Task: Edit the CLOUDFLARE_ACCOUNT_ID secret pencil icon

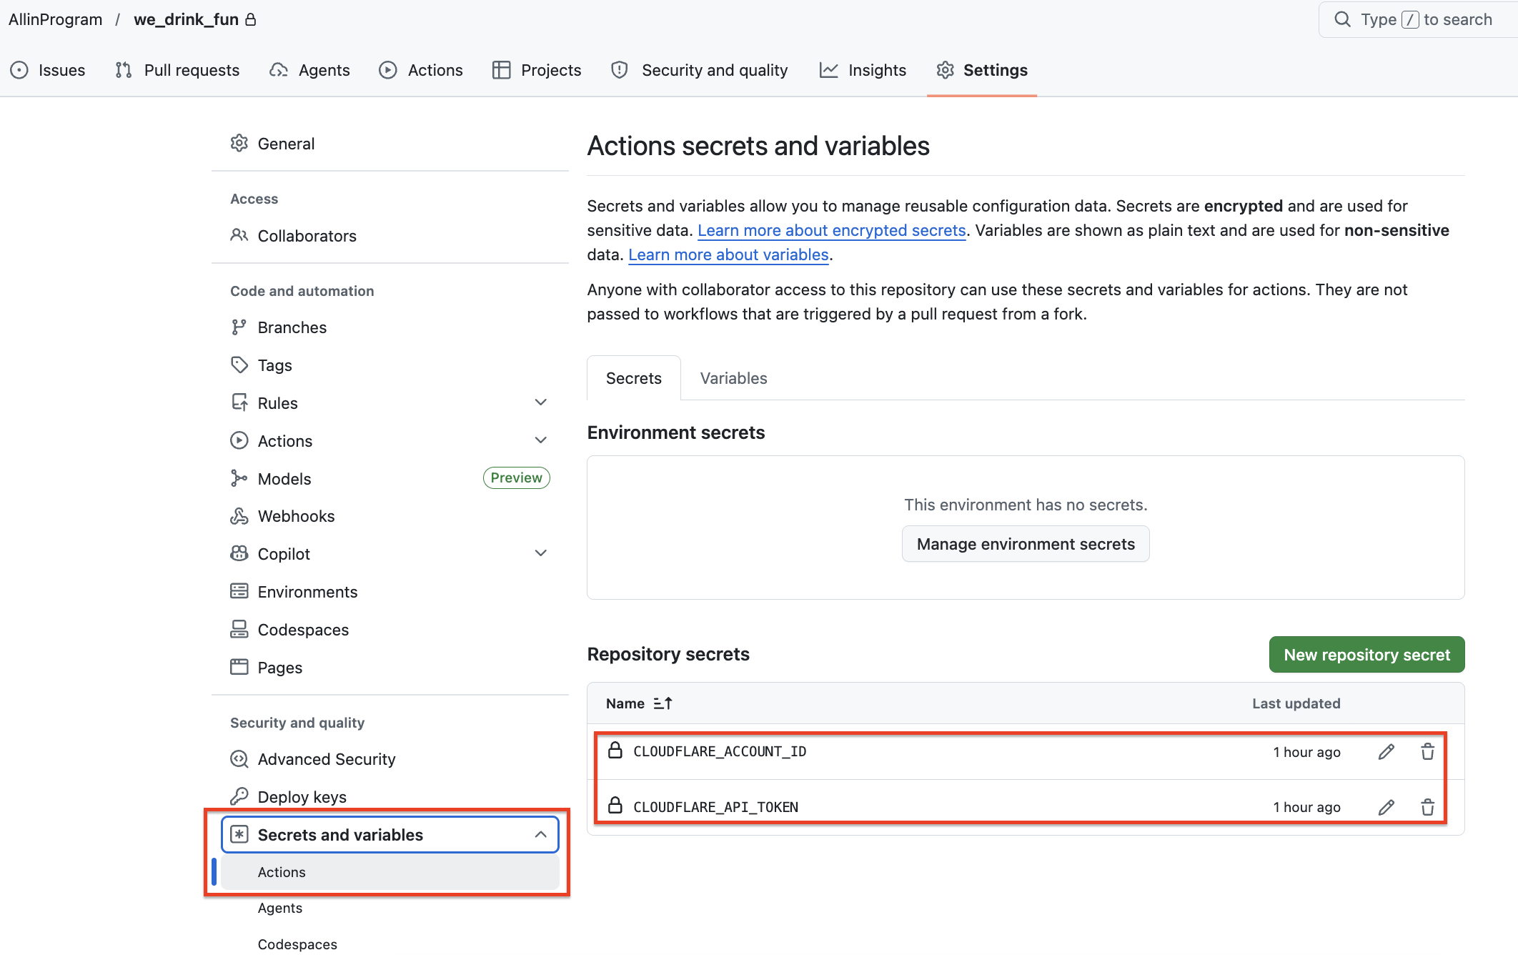Action: tap(1386, 751)
